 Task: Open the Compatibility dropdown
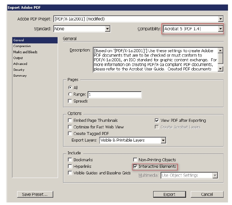pyautogui.click(x=220, y=28)
